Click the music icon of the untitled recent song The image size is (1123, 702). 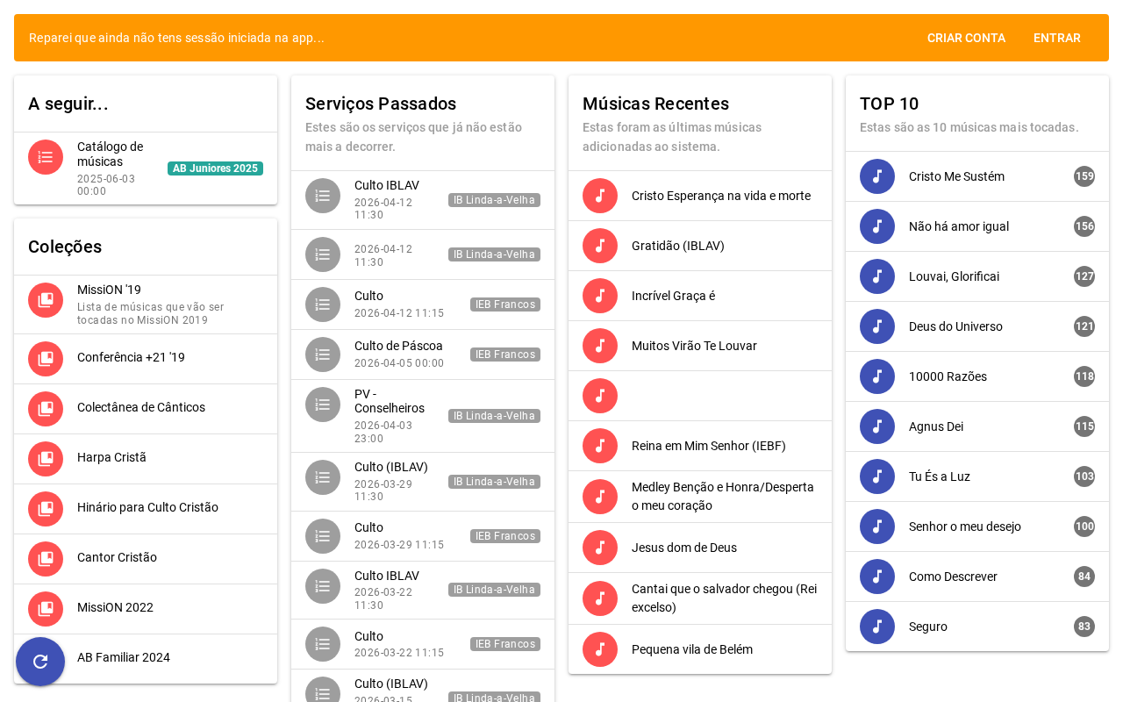600,396
